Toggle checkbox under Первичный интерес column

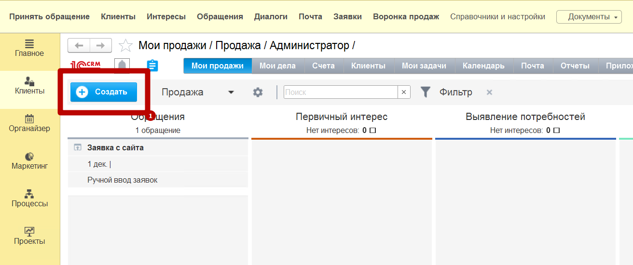pos(372,131)
